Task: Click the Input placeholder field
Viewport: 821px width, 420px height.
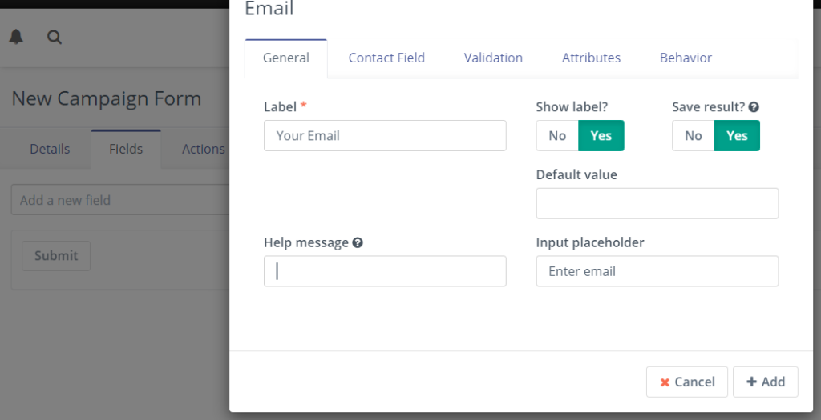Action: (657, 271)
